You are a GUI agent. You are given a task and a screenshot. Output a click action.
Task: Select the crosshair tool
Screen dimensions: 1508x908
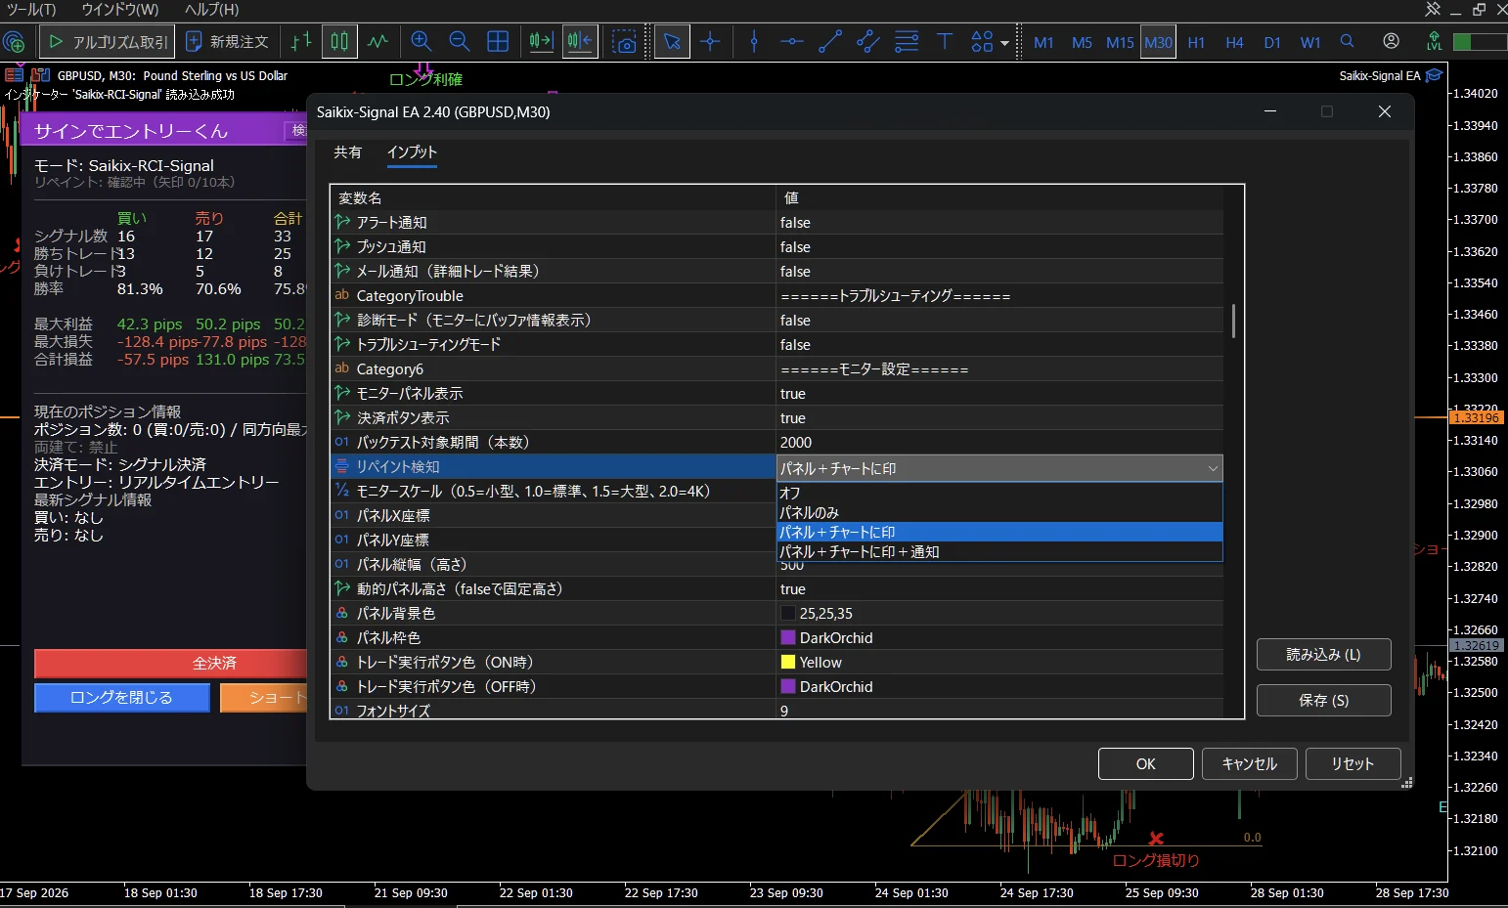tap(711, 42)
